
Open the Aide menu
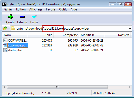pyautogui.click(x=74, y=9)
